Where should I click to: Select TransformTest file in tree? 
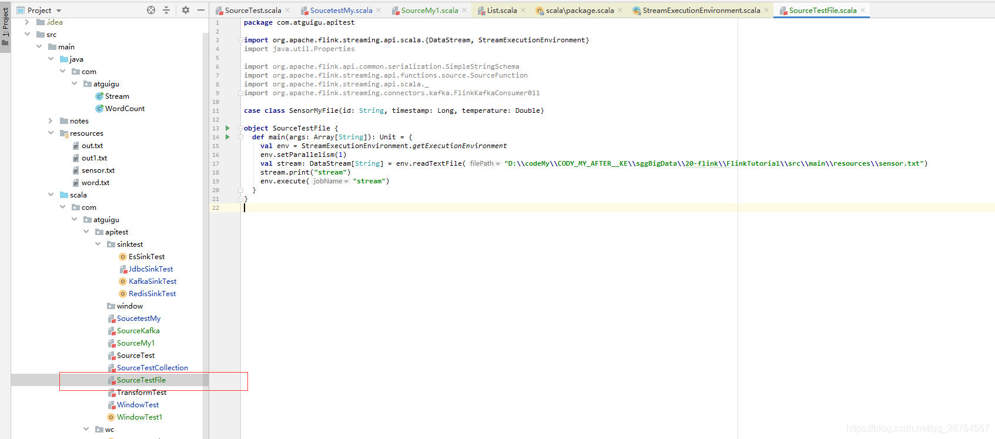tap(142, 393)
